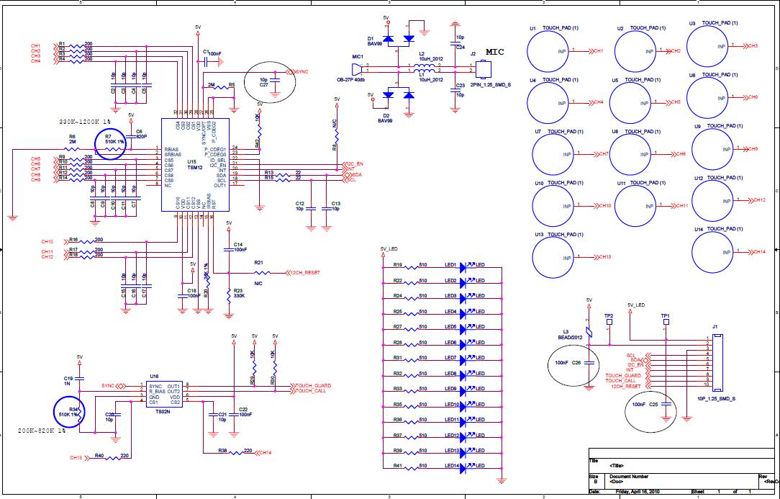780x499 pixels.
Task: Click the U1 touch pad circle
Action: (x=548, y=51)
